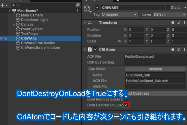This screenshot has width=187, height=125.
Task: Select CriWareErrorHandler object
Action: pos(38,43)
